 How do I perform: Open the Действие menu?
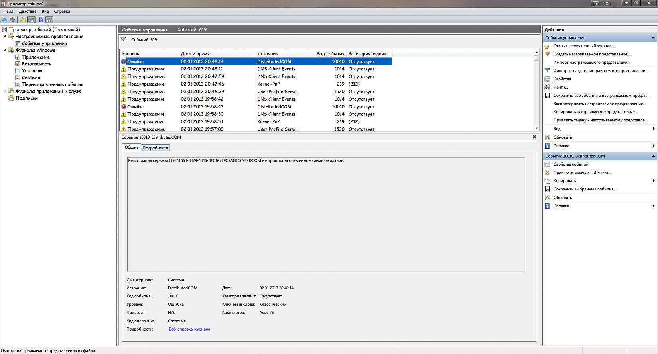(28, 11)
